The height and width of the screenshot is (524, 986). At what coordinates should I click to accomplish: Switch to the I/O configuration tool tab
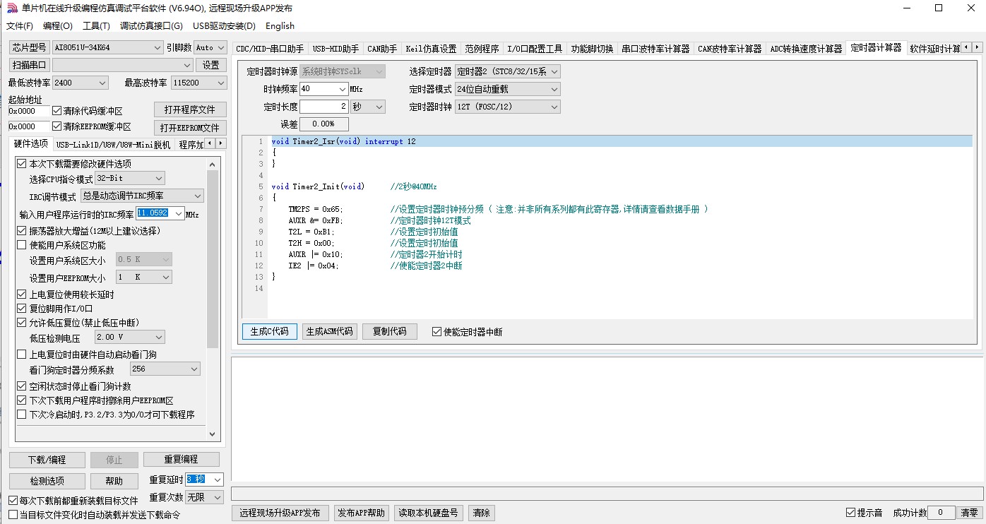pos(535,49)
